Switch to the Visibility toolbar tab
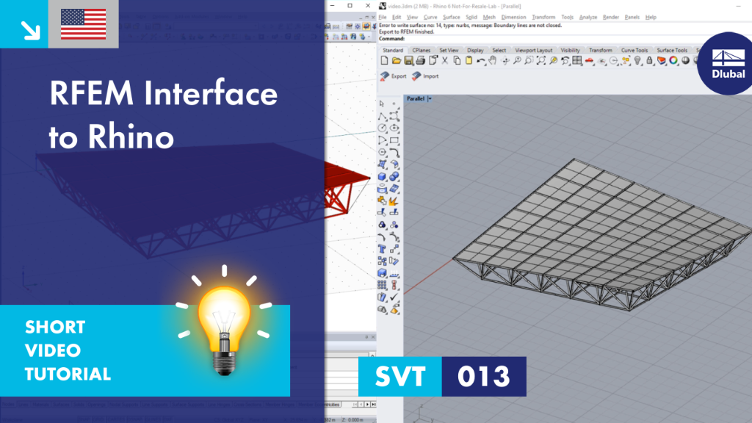The height and width of the screenshot is (423, 752). click(x=570, y=51)
